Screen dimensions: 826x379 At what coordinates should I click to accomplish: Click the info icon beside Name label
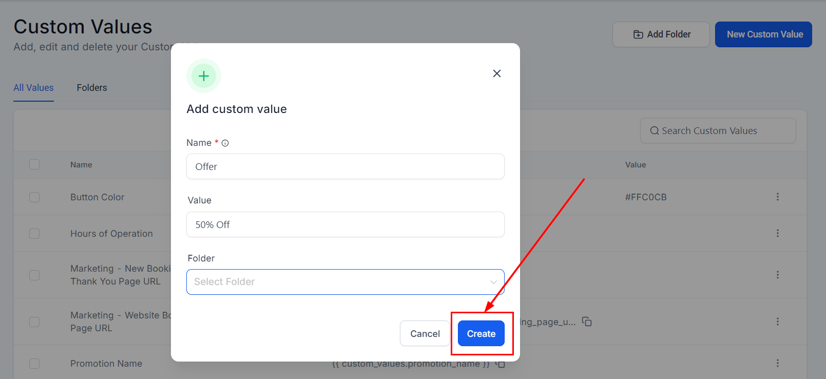pyautogui.click(x=225, y=143)
